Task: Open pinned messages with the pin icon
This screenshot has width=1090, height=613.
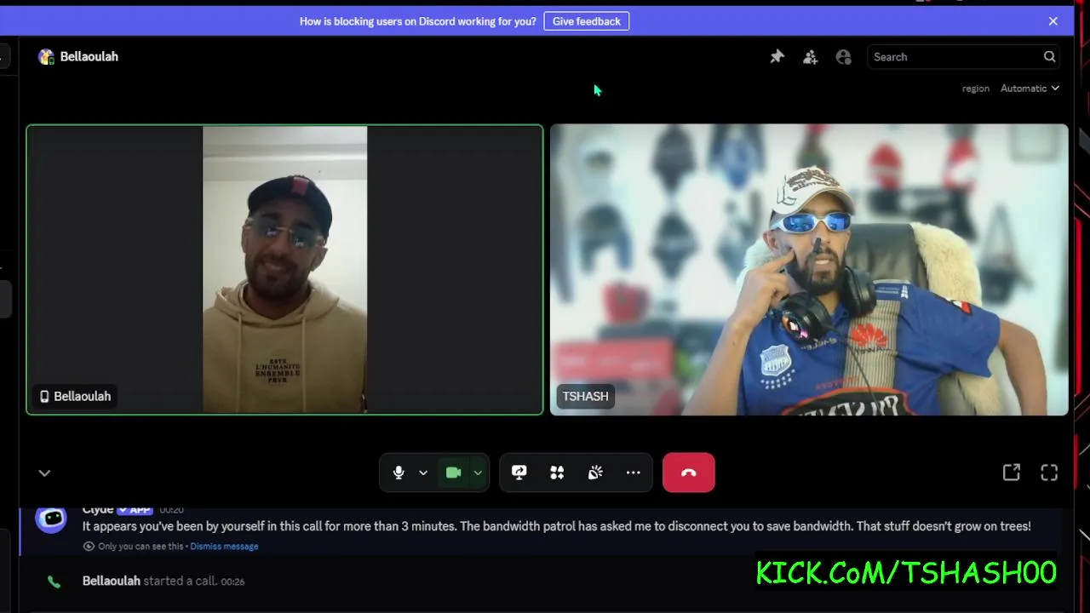Action: [x=777, y=57]
